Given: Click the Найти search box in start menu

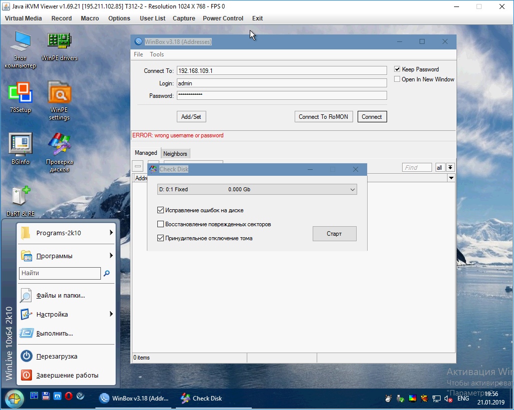Looking at the screenshot, I should (x=59, y=273).
